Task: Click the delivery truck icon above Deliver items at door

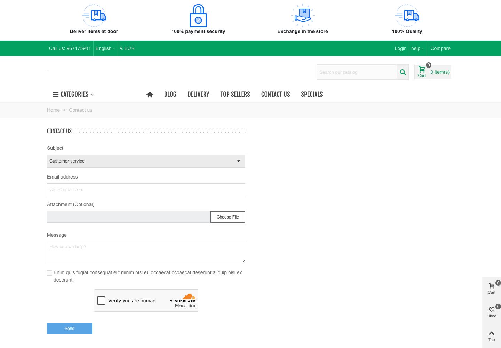Action: tap(94, 16)
